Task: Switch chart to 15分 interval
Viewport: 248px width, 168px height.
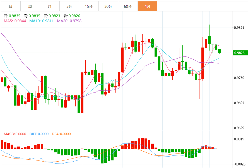Action: pos(89,6)
